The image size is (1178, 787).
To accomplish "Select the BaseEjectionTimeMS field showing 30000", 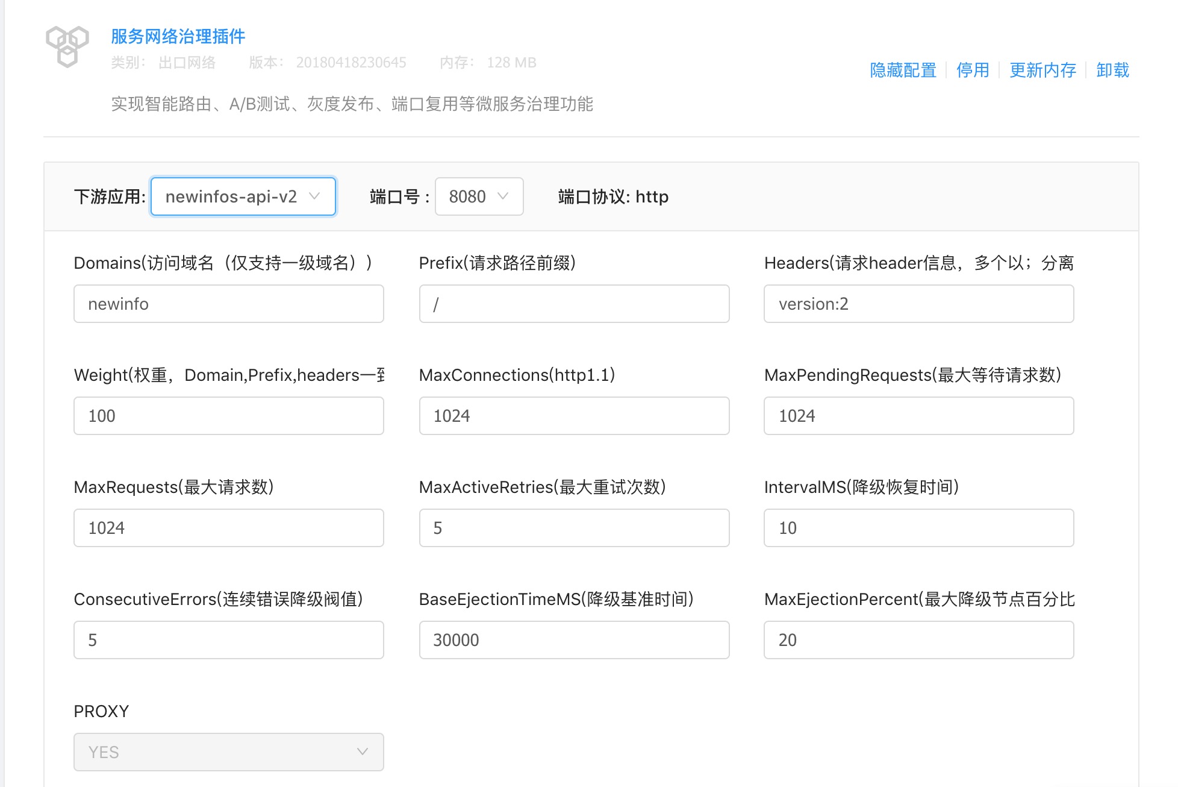I will pos(573,640).
